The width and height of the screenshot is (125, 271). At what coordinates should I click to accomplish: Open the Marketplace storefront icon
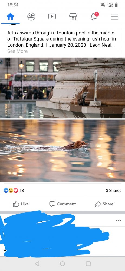[x=73, y=17]
